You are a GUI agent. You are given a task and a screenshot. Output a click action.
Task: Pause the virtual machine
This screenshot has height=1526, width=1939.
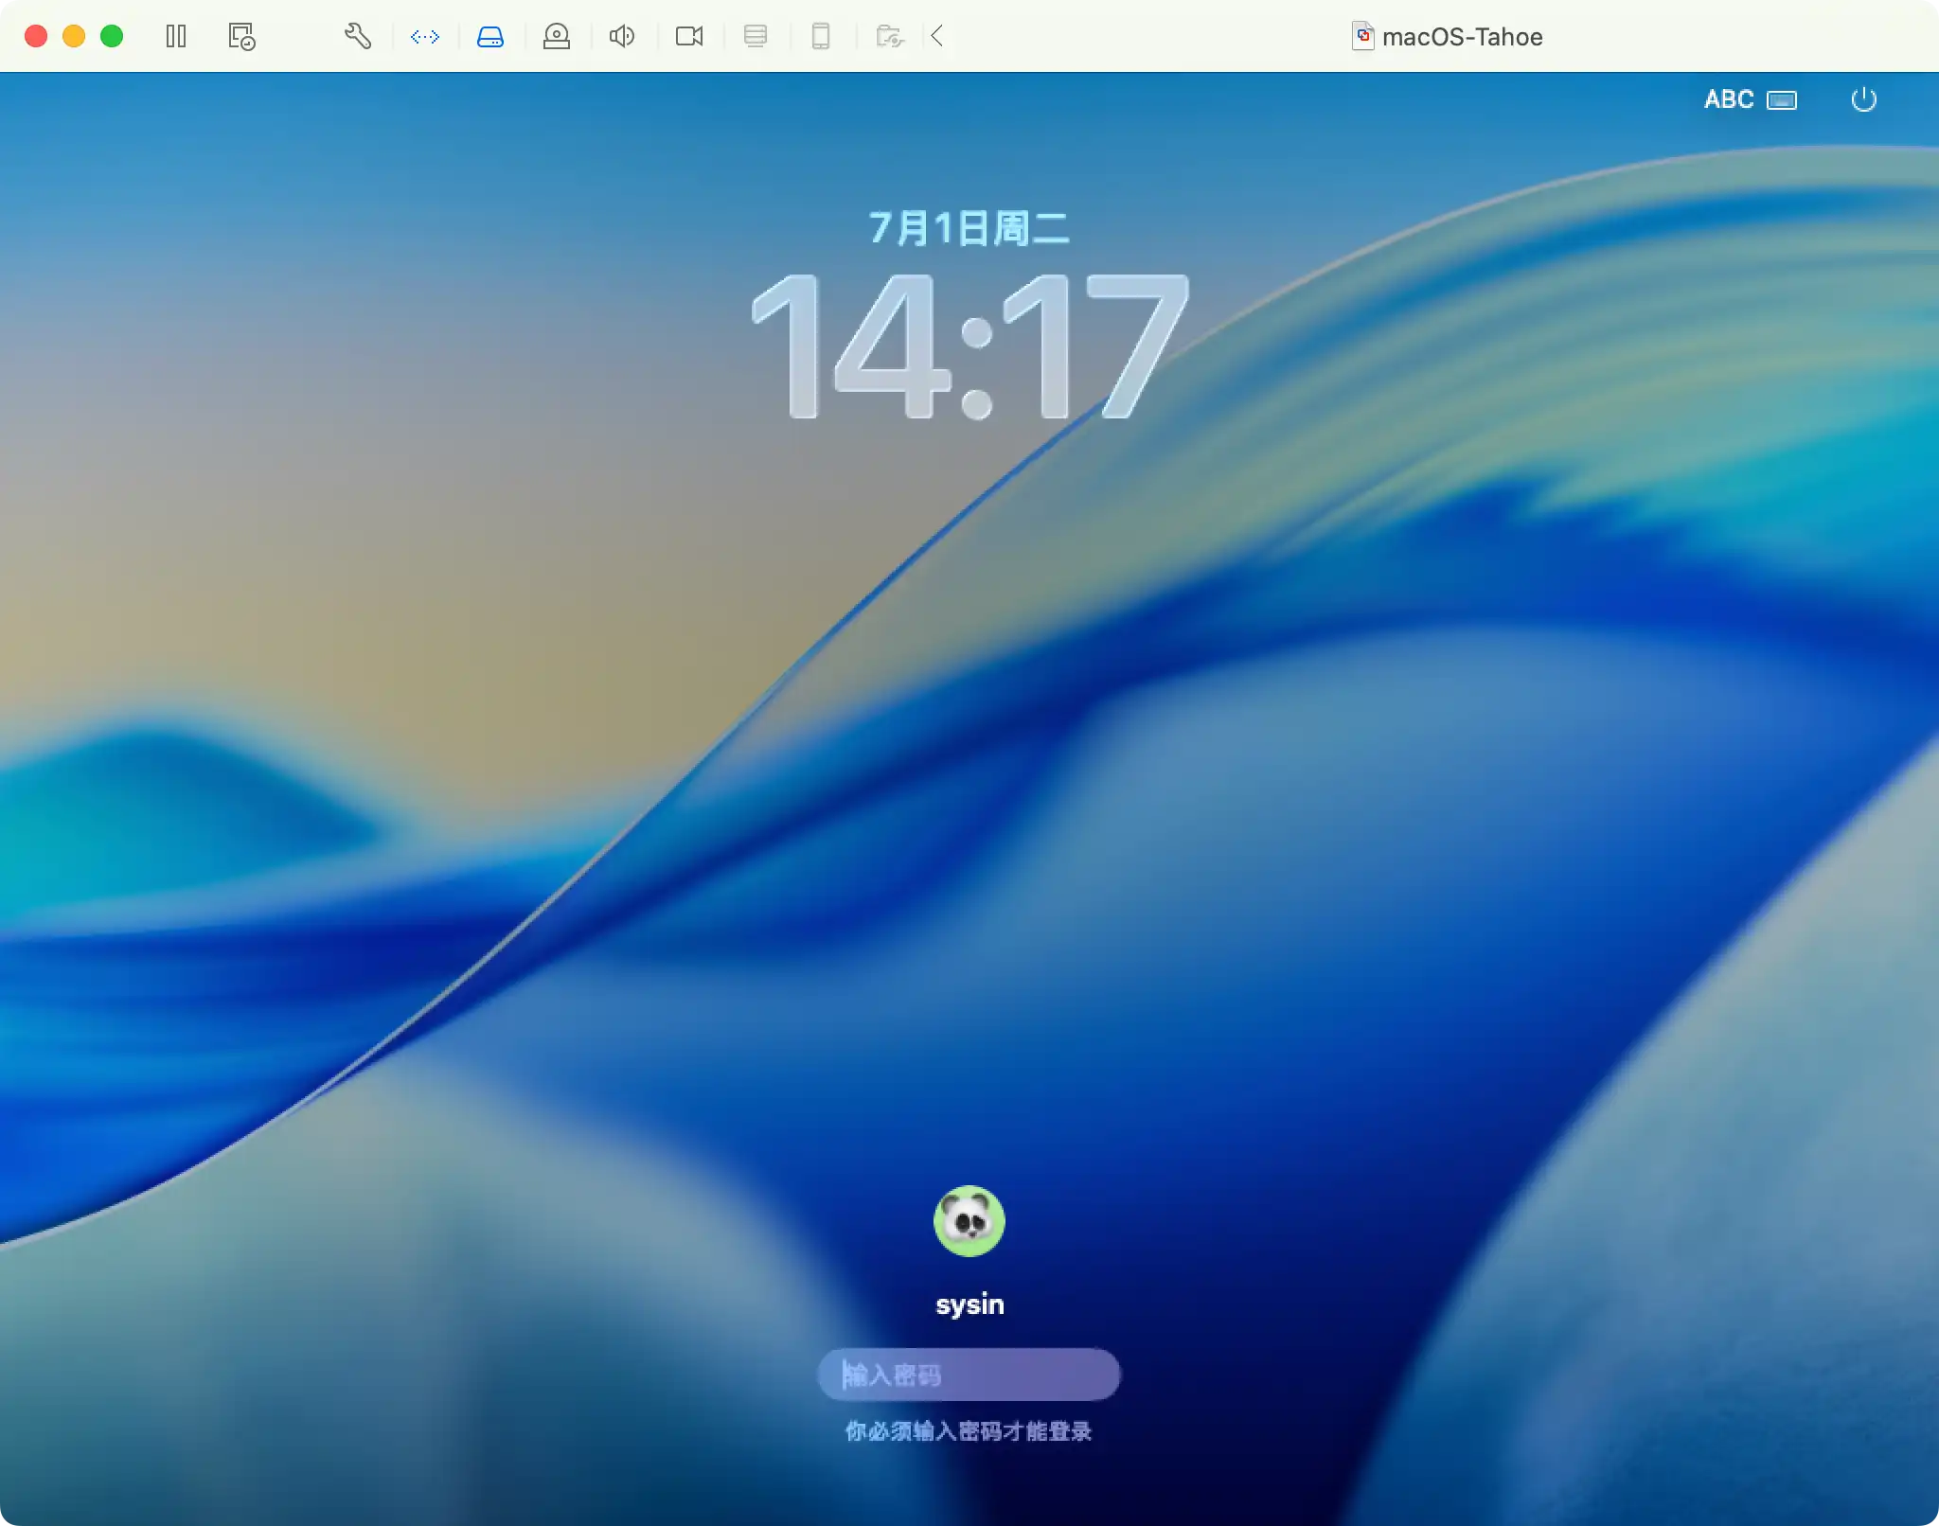177,36
